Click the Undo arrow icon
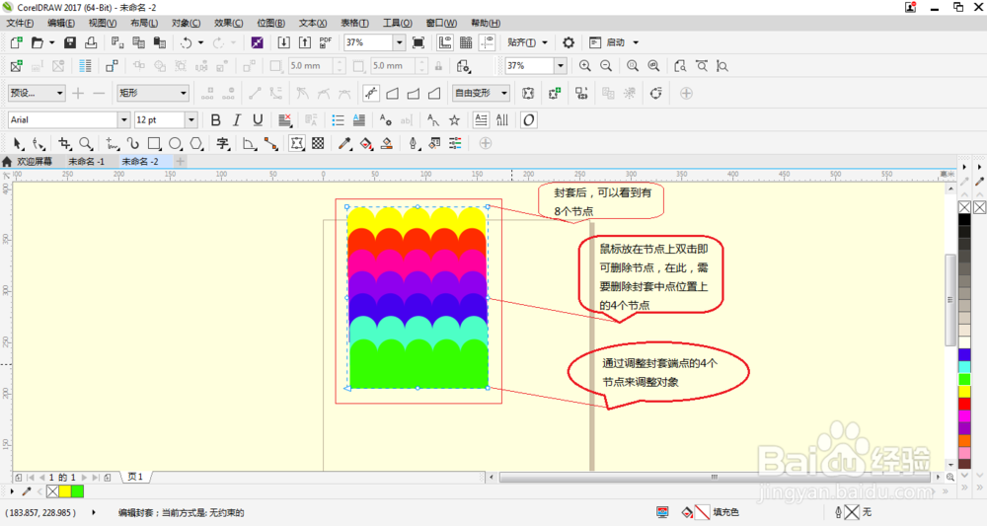The image size is (987, 526). [186, 42]
